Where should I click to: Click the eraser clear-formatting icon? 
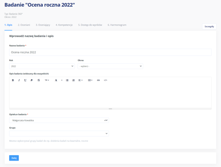tap(31, 80)
